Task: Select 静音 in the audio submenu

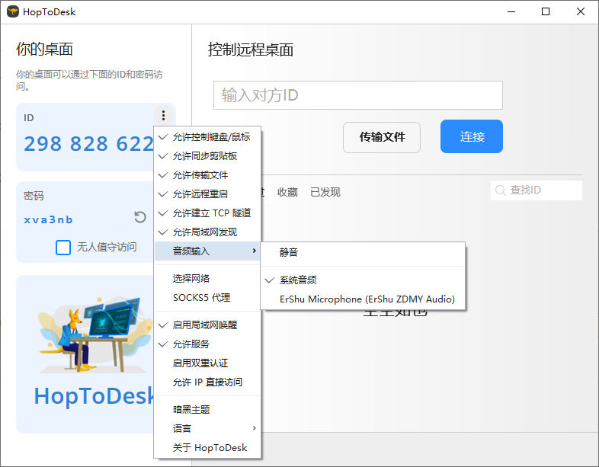Action: [x=363, y=252]
